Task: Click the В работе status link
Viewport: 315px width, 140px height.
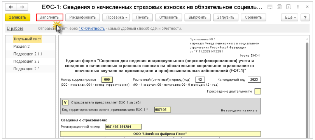Action: click(15, 29)
